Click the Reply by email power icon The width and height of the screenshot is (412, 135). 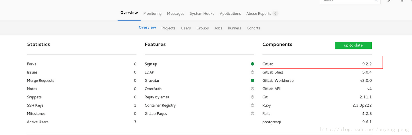[x=252, y=97]
